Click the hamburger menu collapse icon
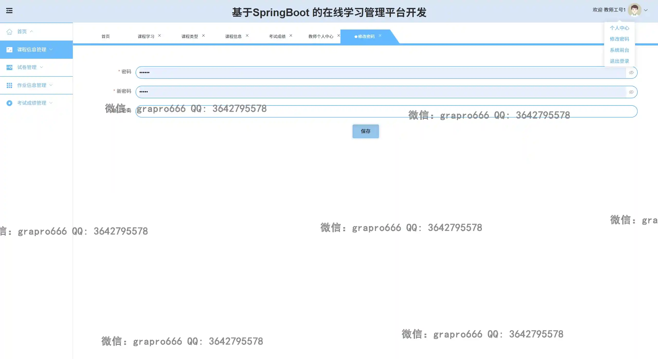658x359 pixels. pos(9,11)
